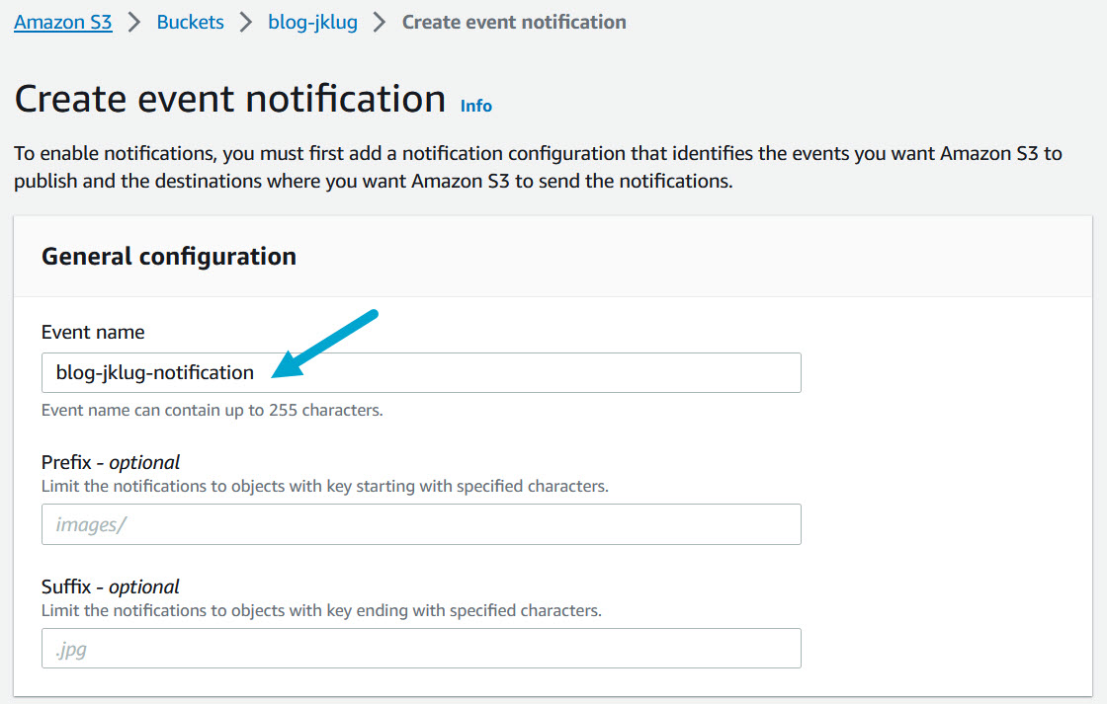Click the 'Suffix - optional' label
Viewport: 1107px width, 704px height.
tap(111, 587)
